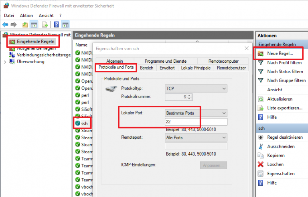Viewport: 308px width, 197px height.
Task: Click Regel deaktivieren action
Action: pyautogui.click(x=285, y=137)
